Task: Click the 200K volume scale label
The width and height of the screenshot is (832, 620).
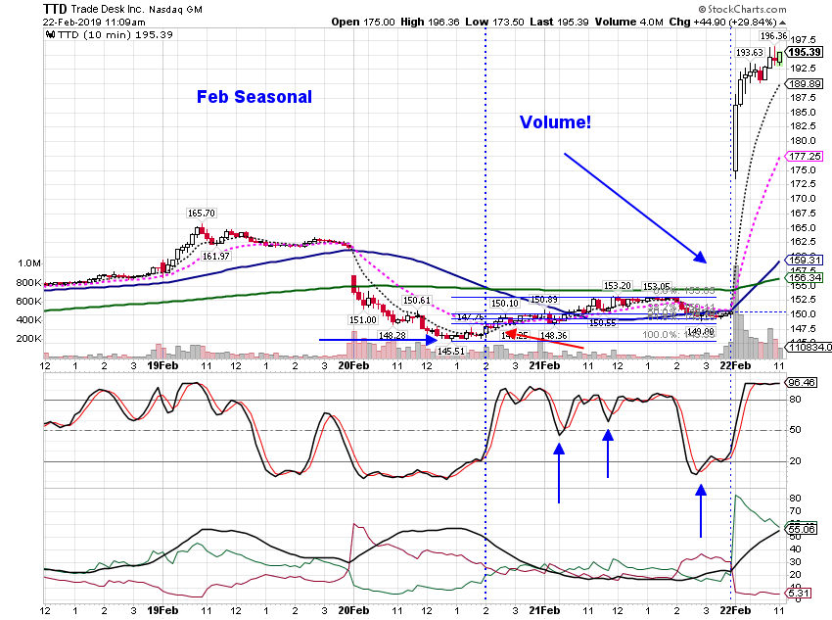Action: tap(29, 338)
